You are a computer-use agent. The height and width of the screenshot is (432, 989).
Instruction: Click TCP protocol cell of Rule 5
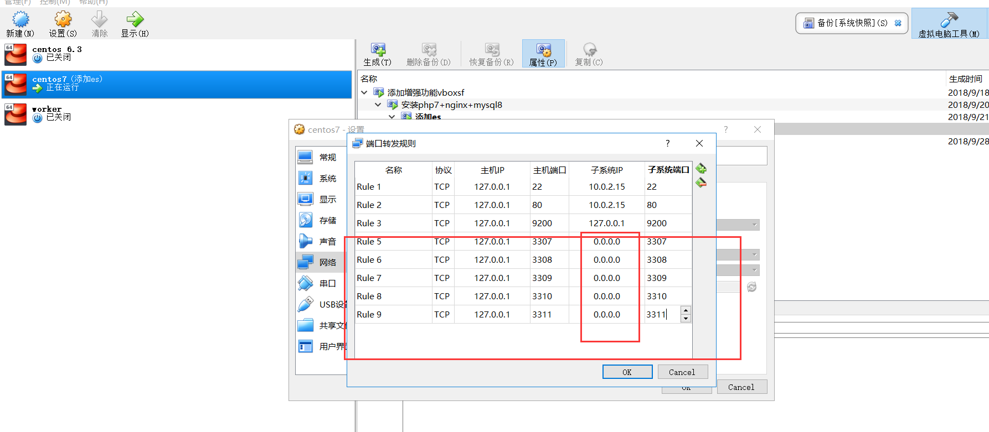point(443,242)
